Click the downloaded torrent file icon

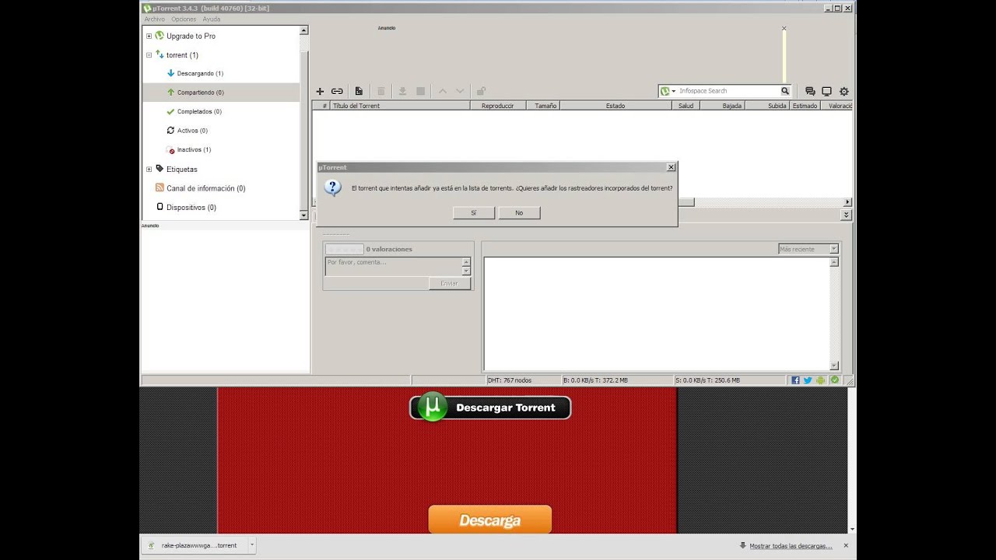point(151,545)
